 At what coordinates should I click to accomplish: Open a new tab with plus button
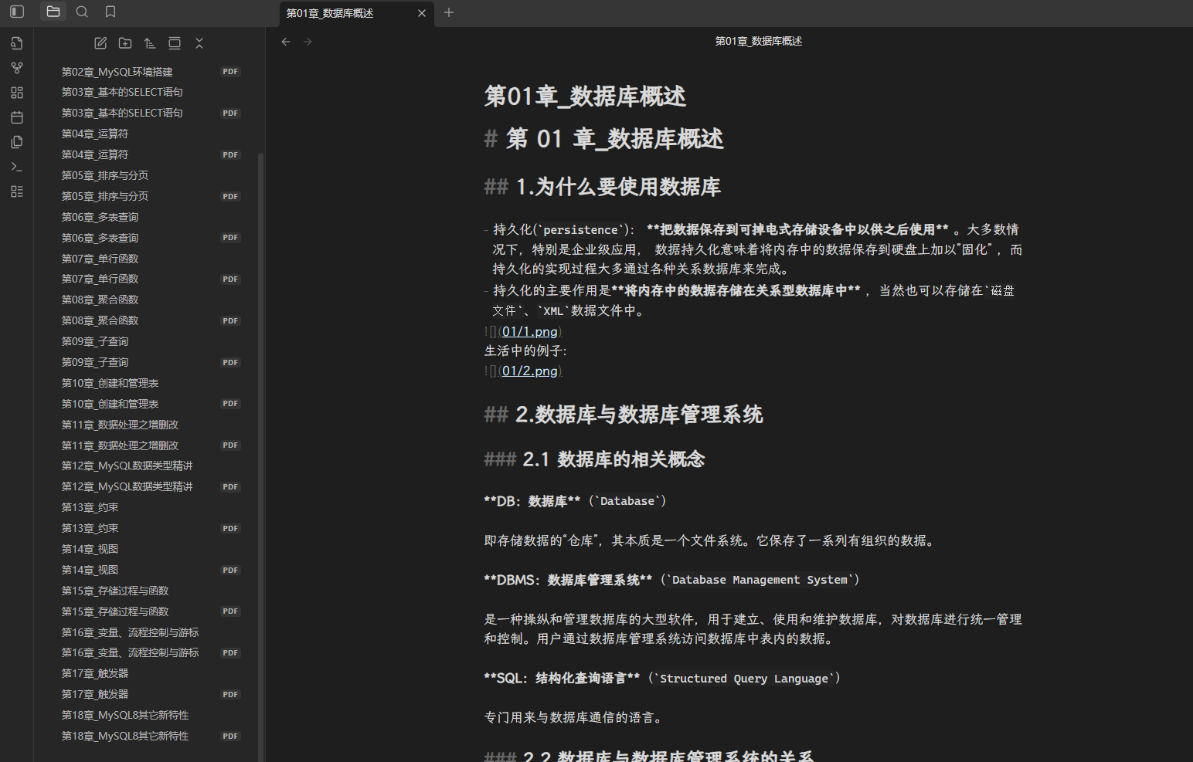coord(449,12)
